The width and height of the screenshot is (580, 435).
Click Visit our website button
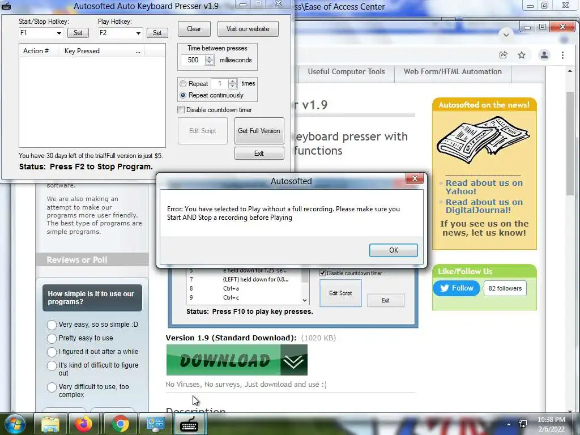(248, 29)
